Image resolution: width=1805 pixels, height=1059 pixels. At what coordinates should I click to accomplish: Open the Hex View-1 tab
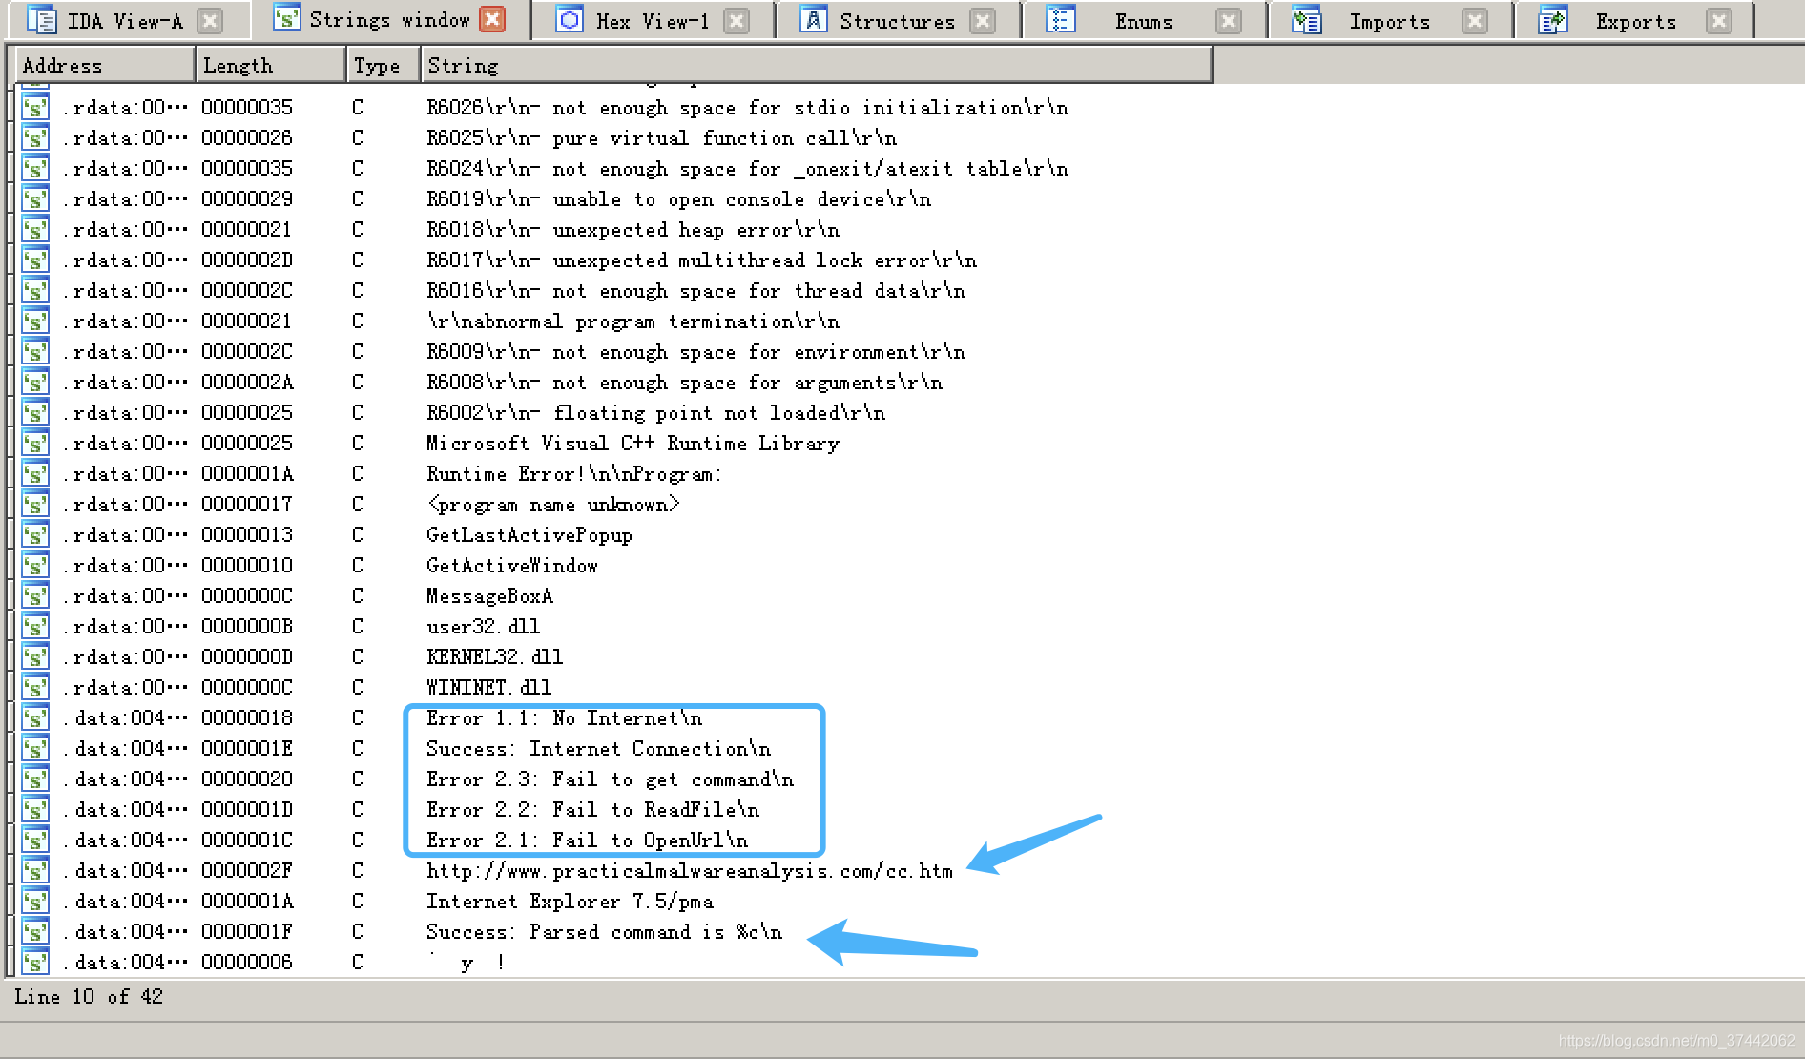pyautogui.click(x=653, y=20)
